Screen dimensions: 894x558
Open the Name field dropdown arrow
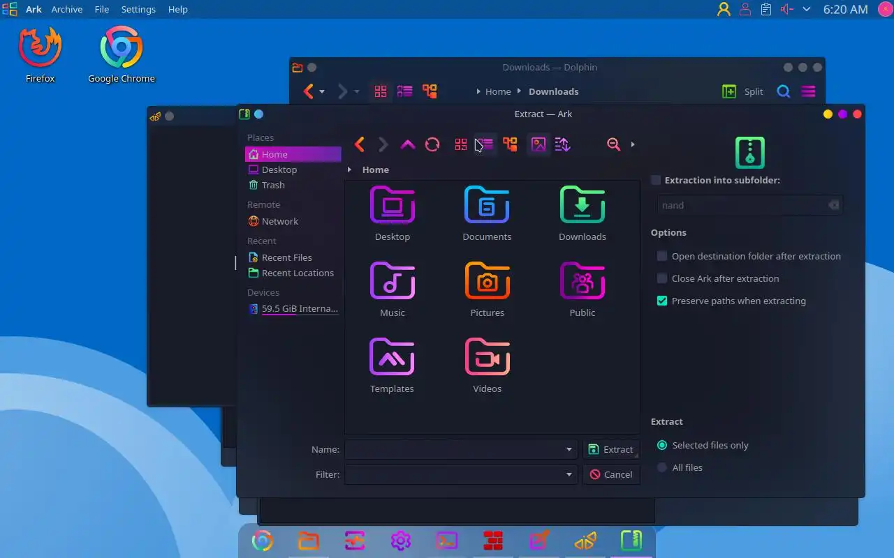pos(569,450)
